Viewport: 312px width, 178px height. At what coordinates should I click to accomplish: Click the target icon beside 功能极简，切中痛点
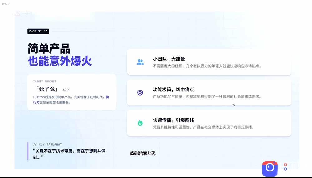coord(140,93)
